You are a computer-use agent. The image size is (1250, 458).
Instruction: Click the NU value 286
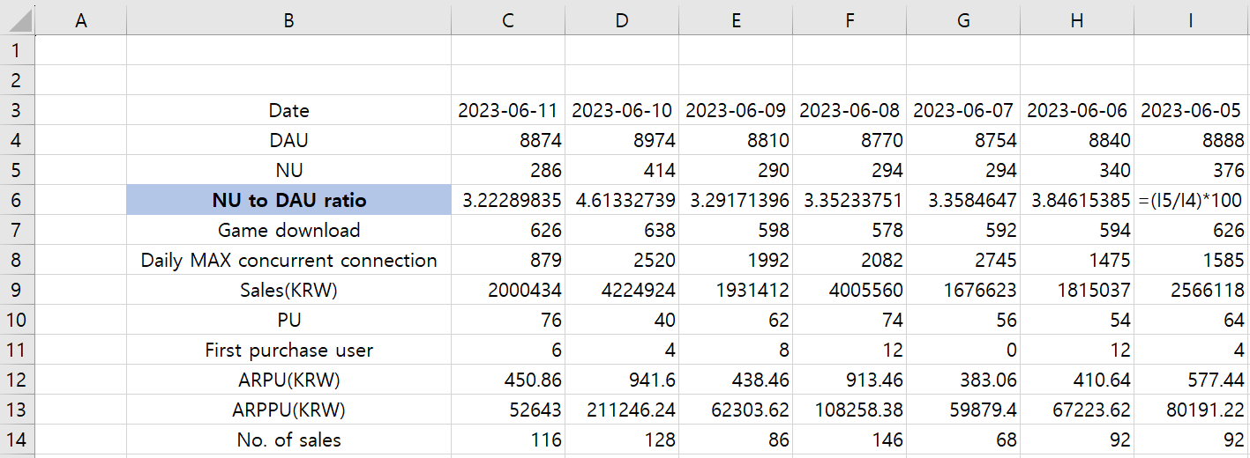[508, 170]
